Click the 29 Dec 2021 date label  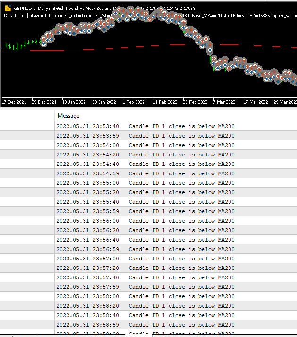point(44,102)
